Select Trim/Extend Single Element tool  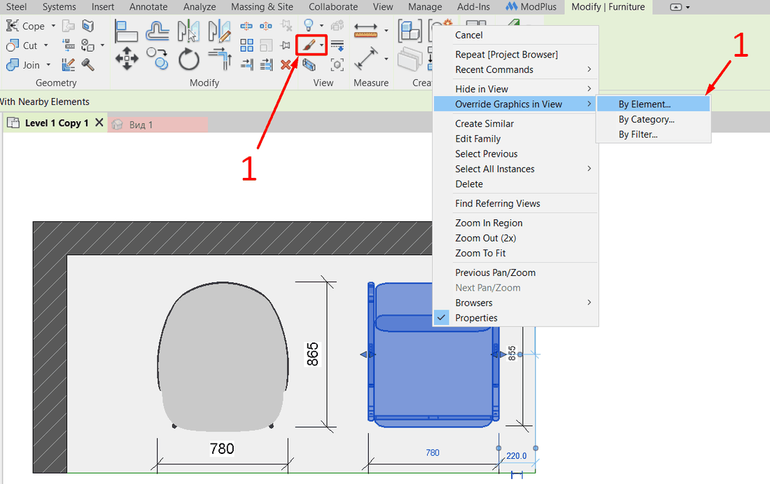[x=246, y=64]
